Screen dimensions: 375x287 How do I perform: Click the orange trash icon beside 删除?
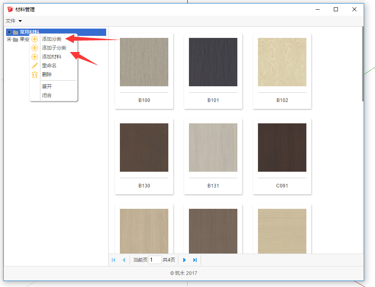[35, 75]
